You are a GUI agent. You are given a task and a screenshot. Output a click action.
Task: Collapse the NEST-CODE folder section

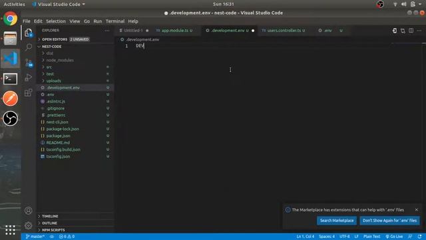coord(75,47)
